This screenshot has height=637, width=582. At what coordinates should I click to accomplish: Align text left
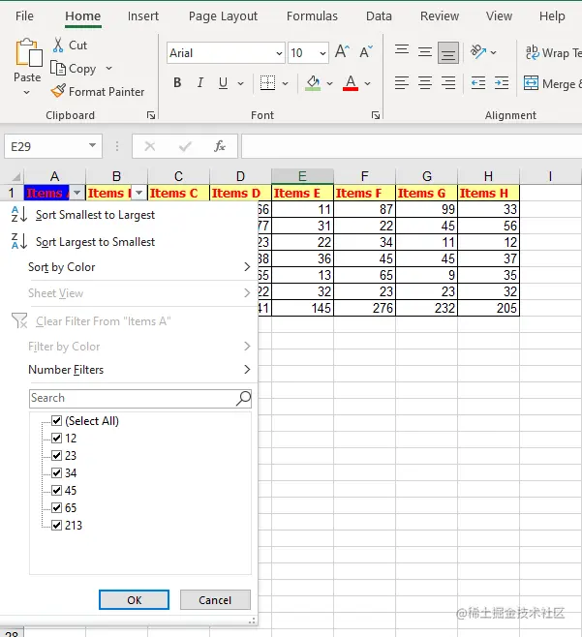(402, 83)
